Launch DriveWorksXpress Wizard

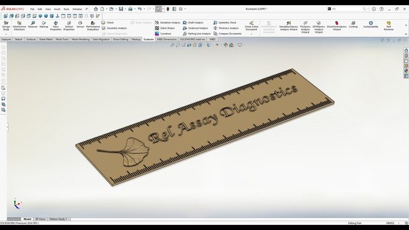click(337, 26)
